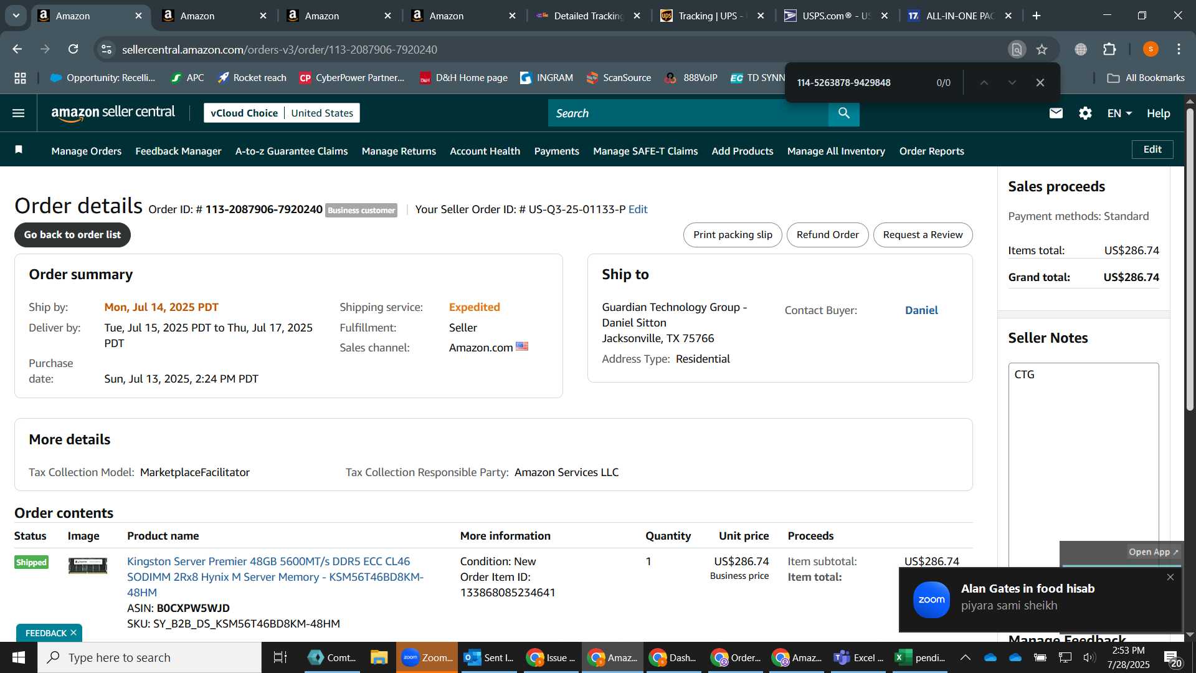Open Order Reports menu item
This screenshot has width=1196, height=673.
click(x=931, y=151)
